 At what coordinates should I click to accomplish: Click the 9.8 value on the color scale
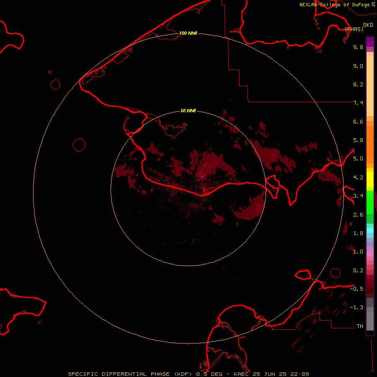coord(358,47)
